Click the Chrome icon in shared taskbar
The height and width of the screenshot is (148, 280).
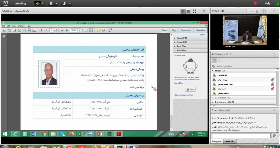click(44, 134)
